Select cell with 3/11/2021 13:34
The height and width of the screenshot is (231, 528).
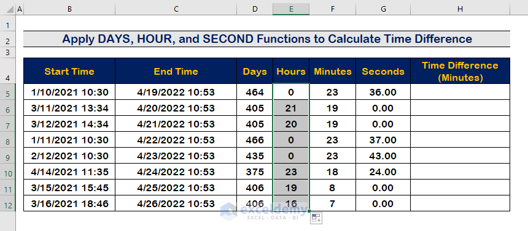click(x=69, y=108)
